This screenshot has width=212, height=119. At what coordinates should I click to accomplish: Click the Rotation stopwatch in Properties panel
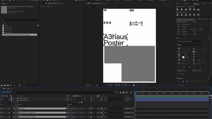tap(179, 32)
